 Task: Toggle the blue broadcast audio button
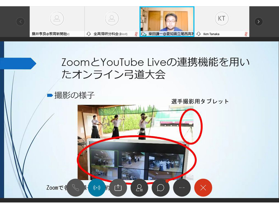click(97, 188)
